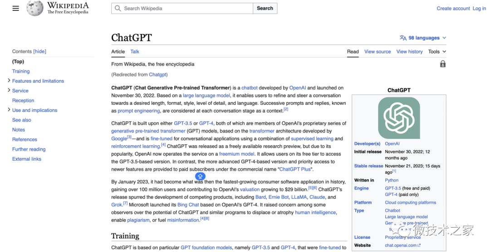Select the Read tab
Image resolution: width=490 pixels, height=252 pixels.
[x=353, y=52]
